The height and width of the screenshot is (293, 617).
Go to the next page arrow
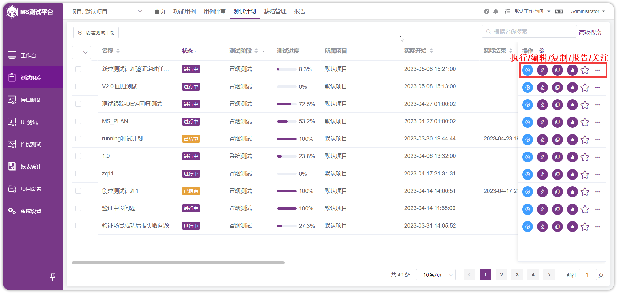(x=549, y=275)
